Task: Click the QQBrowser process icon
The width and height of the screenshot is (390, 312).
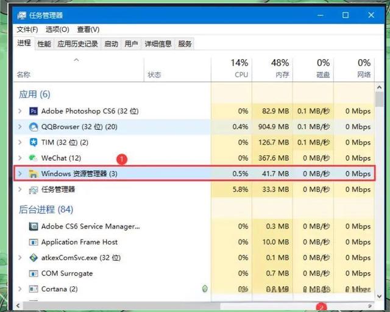Action: 34,127
